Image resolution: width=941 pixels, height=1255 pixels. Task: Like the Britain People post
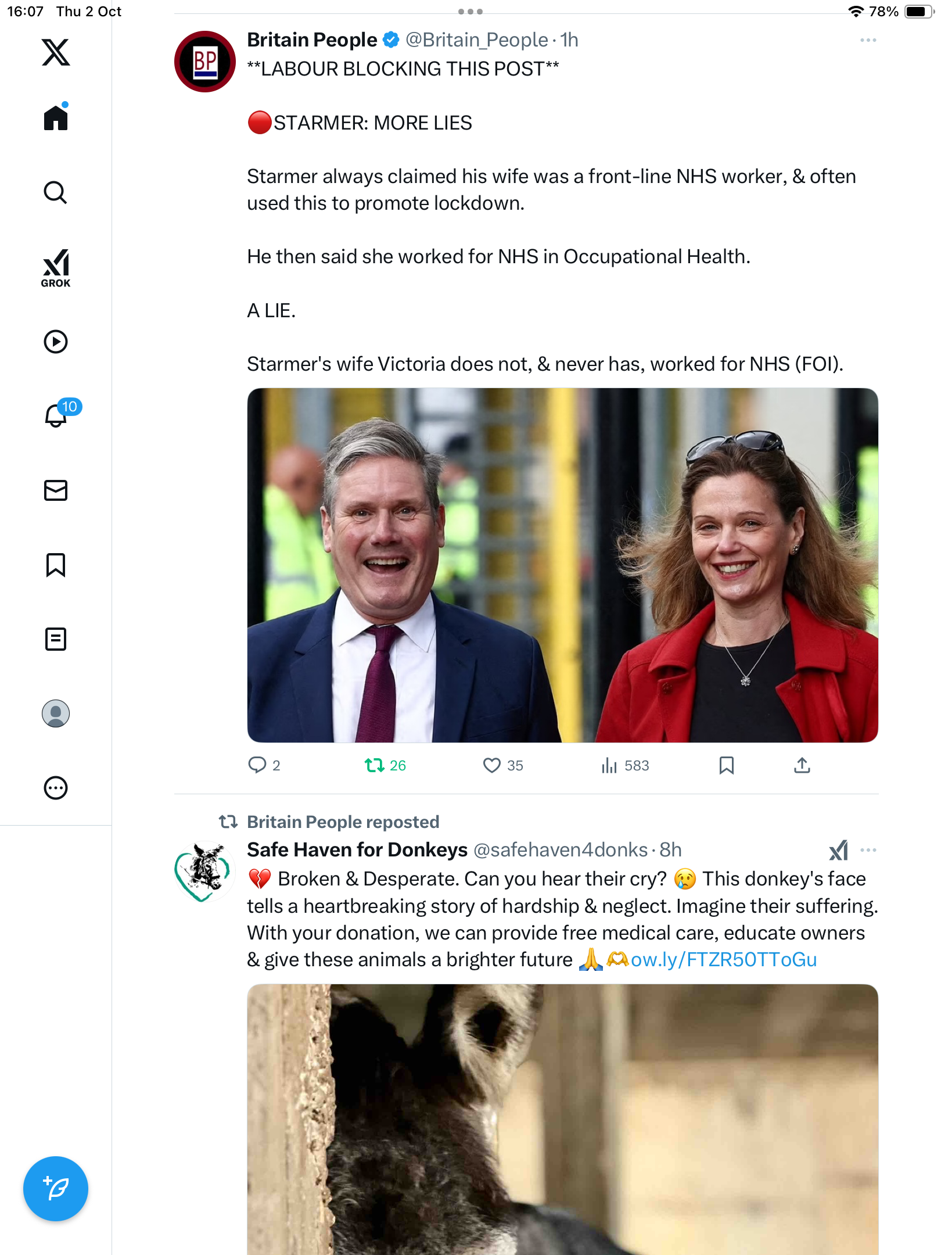[492, 765]
